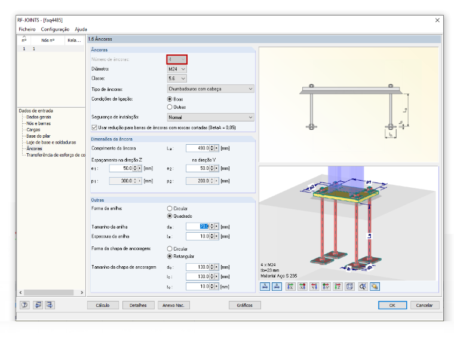
Task: Click left arrow of left panel scrollbar
Action: [20, 293]
